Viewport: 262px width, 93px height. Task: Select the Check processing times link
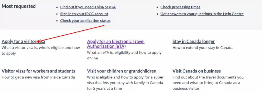180,7
